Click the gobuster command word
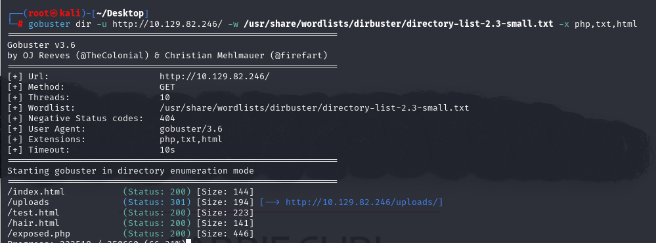 tap(49, 24)
